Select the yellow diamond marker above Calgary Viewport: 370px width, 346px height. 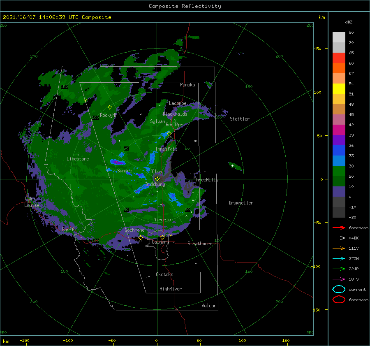pyautogui.click(x=162, y=237)
